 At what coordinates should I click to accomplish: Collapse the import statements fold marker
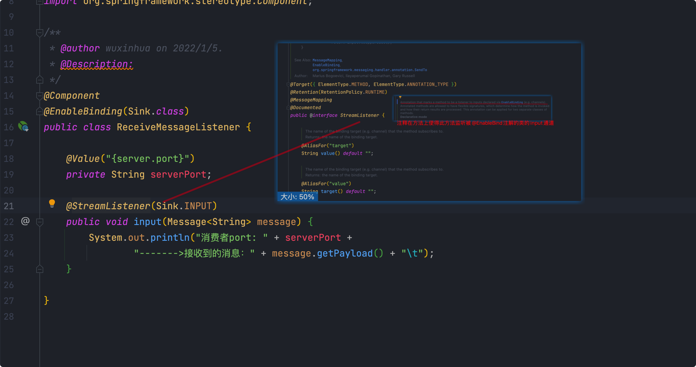[x=40, y=2]
